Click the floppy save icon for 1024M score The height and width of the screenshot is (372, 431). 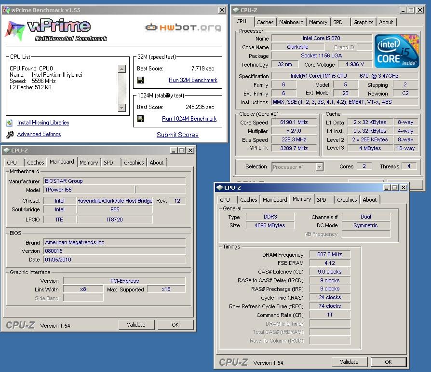[140, 119]
